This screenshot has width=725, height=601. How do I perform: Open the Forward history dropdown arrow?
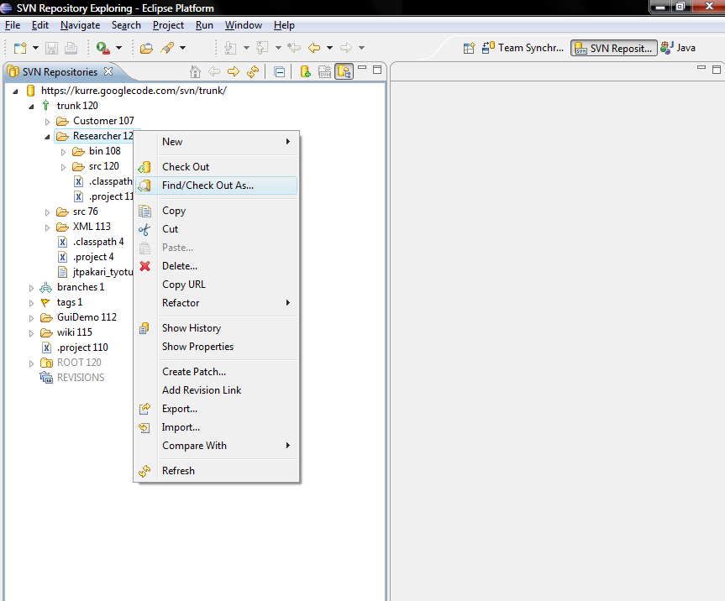361,48
